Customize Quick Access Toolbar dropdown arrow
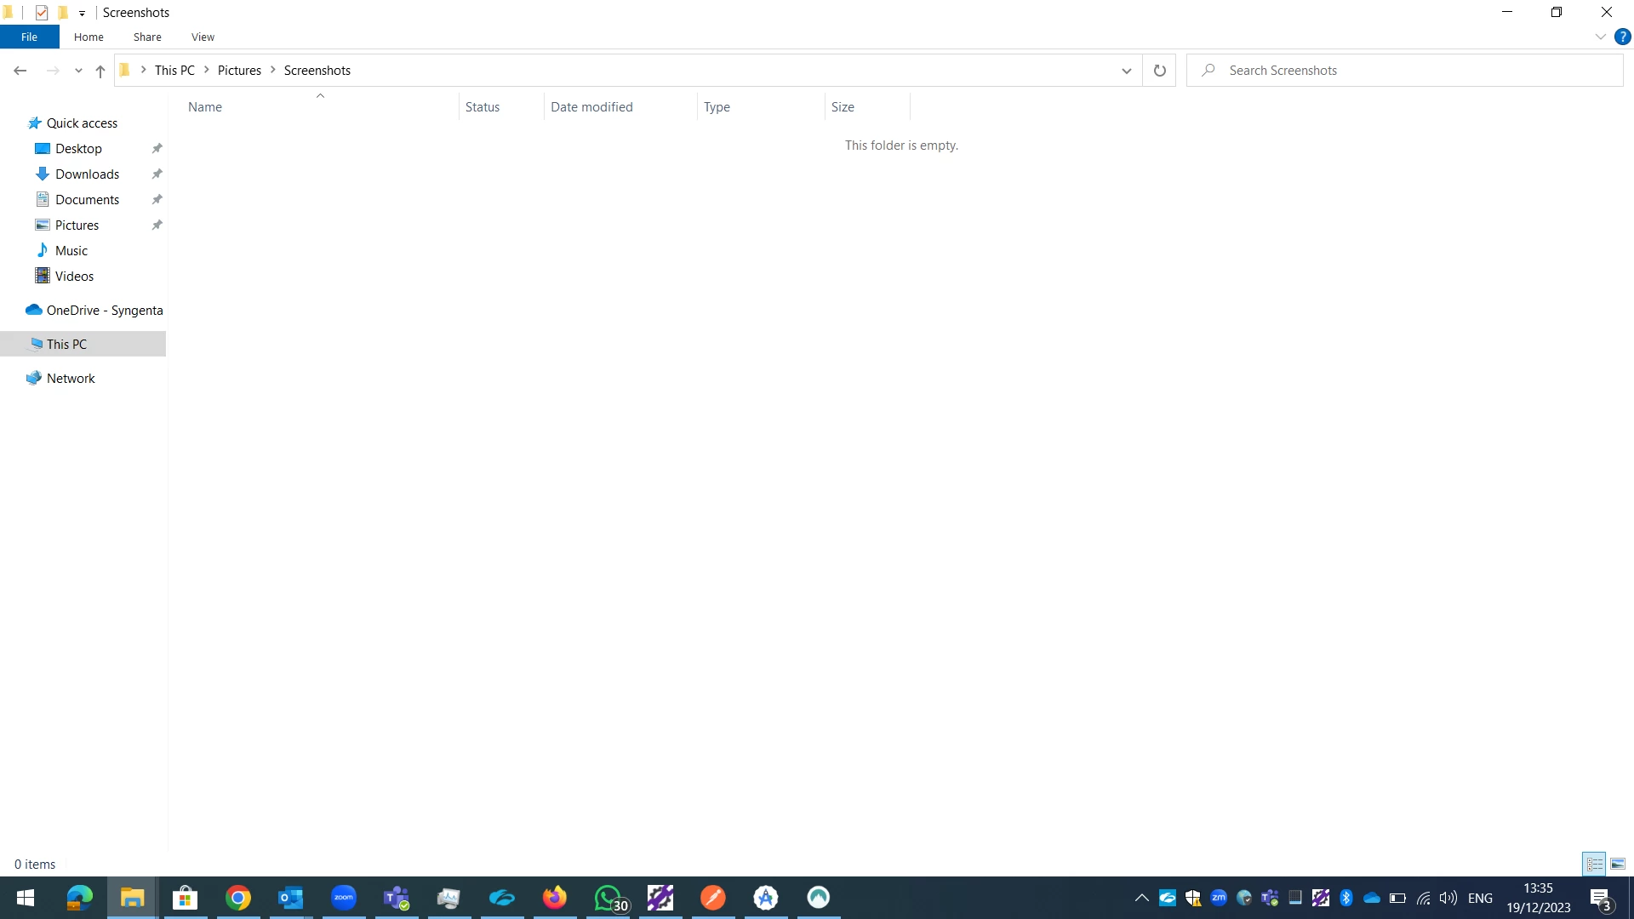Screen dimensions: 1634x919 [82, 13]
